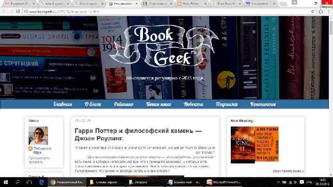
Task: Open the orange Bad Pharma book cover
Action: pyautogui.click(x=267, y=144)
